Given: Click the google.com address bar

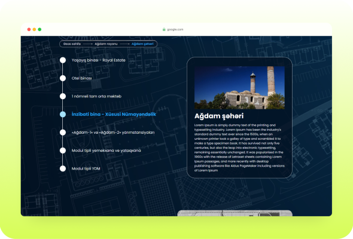Looking at the screenshot, I should point(173,29).
